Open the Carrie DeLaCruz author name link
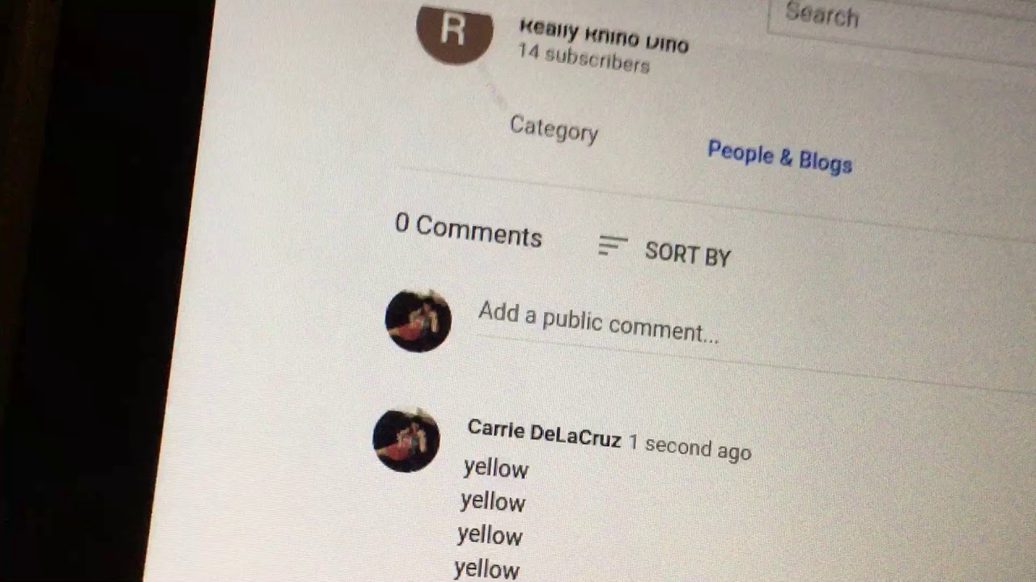 coord(544,433)
